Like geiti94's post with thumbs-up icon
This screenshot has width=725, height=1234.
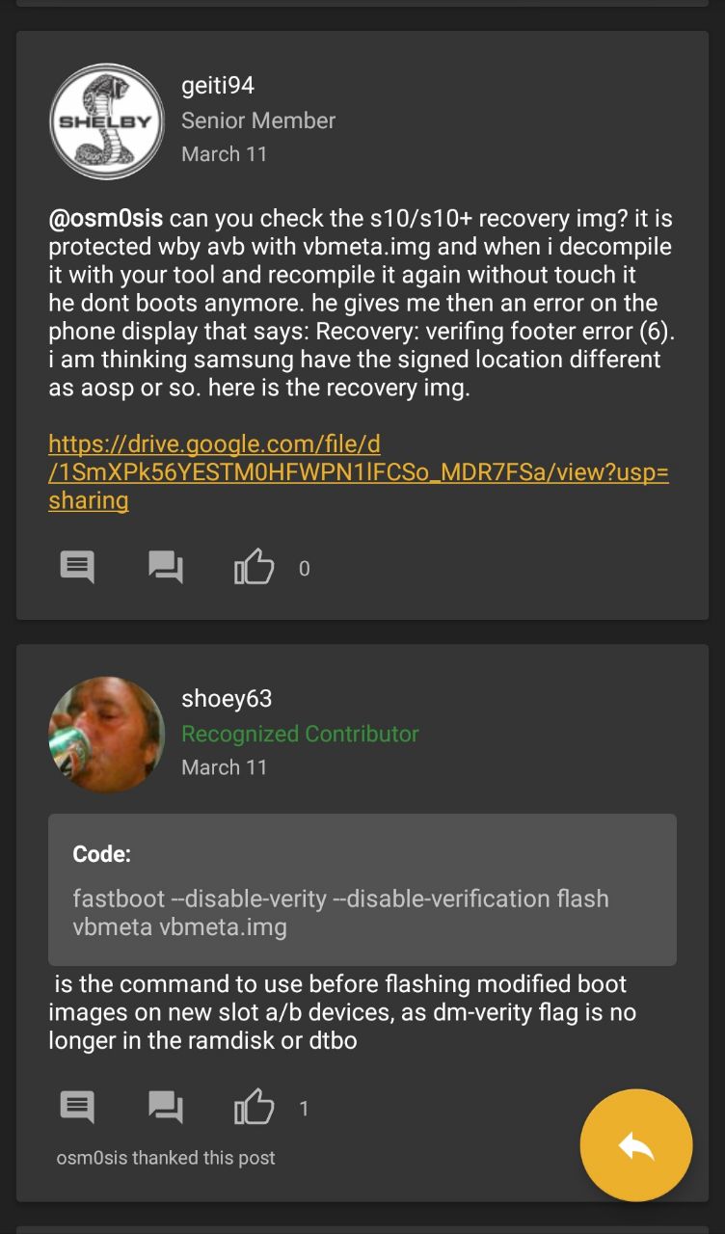(x=255, y=567)
